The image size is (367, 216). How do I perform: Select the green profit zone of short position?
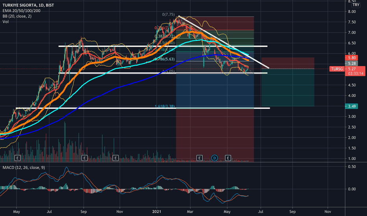[x=288, y=88]
